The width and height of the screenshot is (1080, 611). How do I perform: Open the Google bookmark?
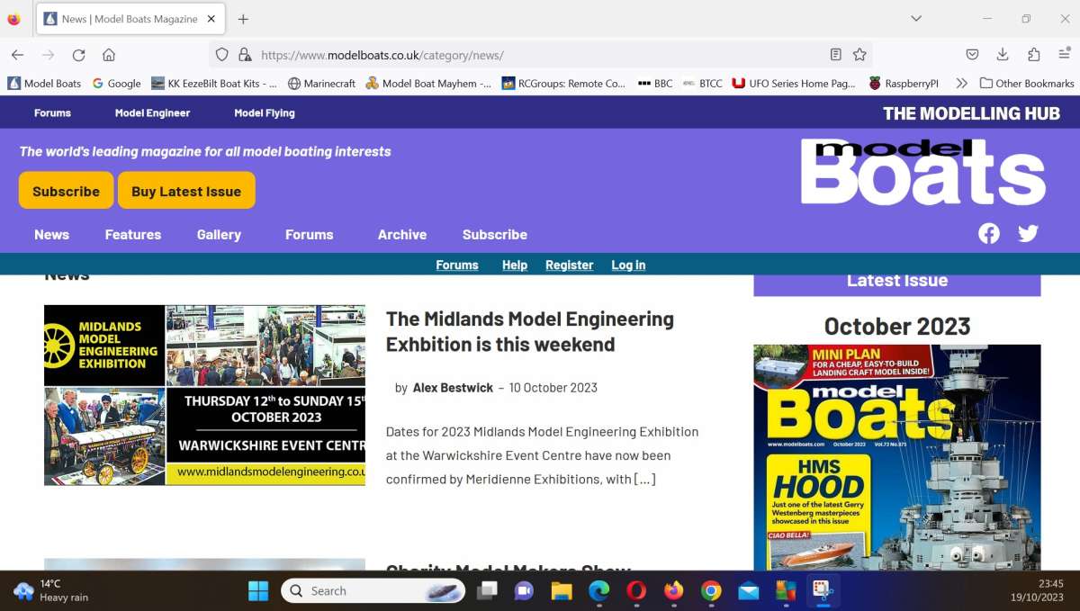[x=116, y=83]
